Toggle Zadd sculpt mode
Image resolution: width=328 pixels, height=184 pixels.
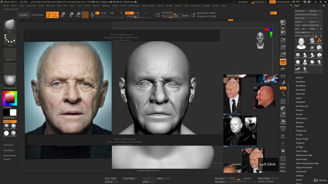click(129, 13)
